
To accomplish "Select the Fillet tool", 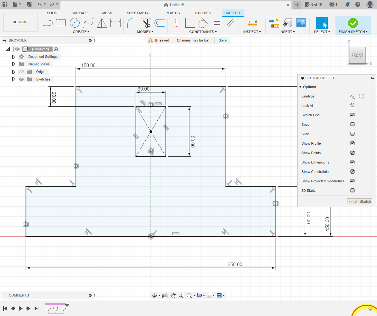I will tap(132, 23).
